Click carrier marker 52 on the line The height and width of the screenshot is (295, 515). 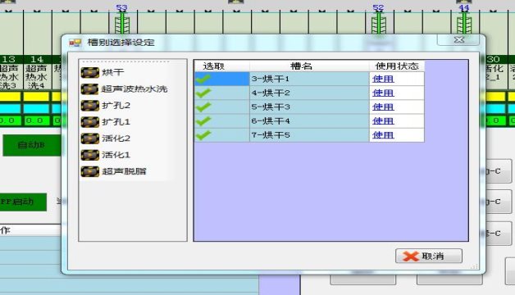(x=378, y=21)
